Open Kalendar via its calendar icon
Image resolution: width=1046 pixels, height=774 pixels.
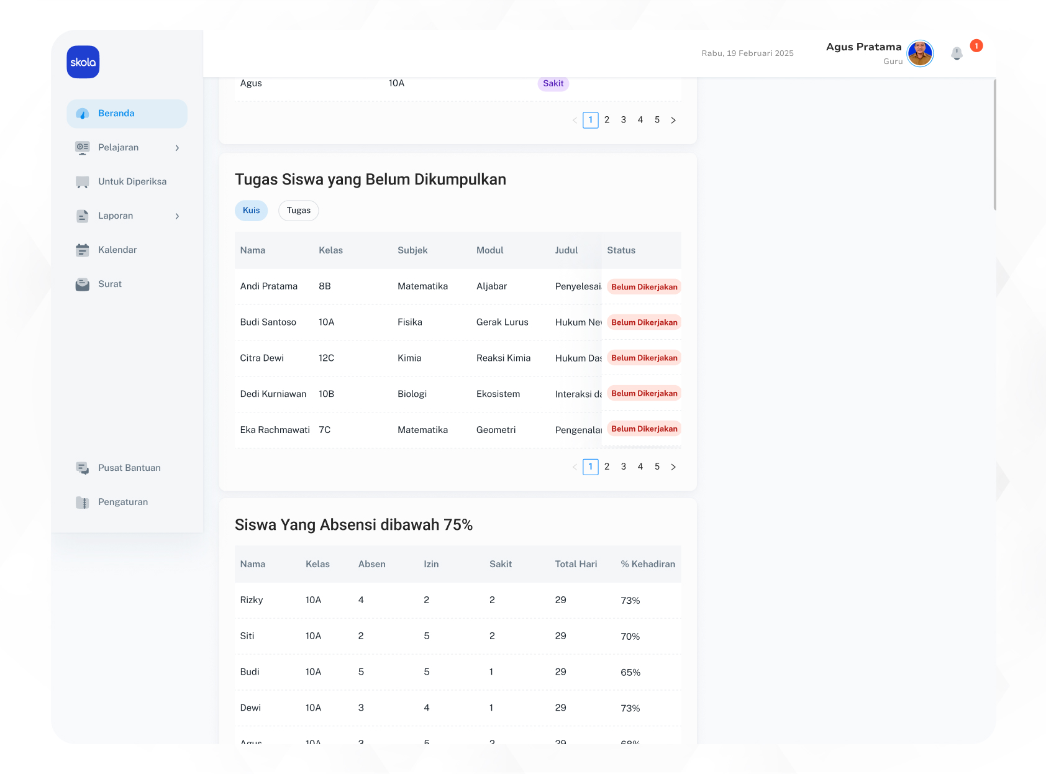coord(82,250)
